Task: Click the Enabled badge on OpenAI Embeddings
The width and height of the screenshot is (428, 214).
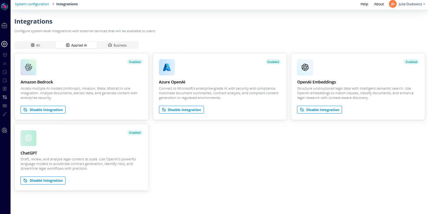Action: [x=411, y=62]
